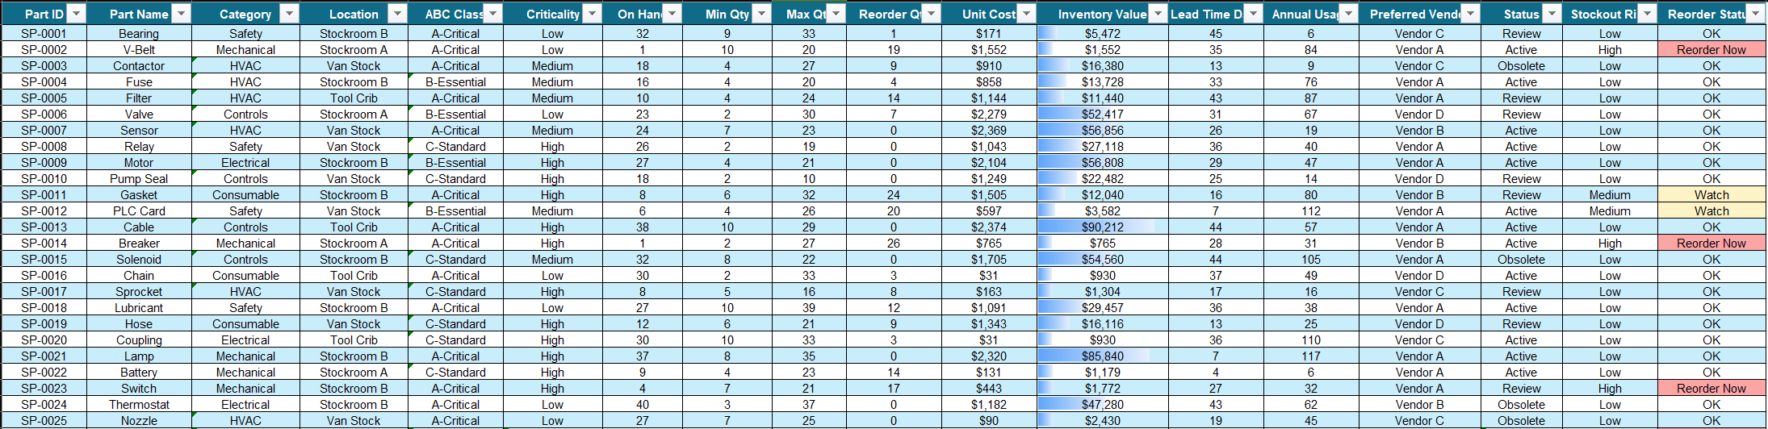Open the Unit Cost filter dropdown arrow
Screen dimensions: 1768x429
pos(1026,14)
